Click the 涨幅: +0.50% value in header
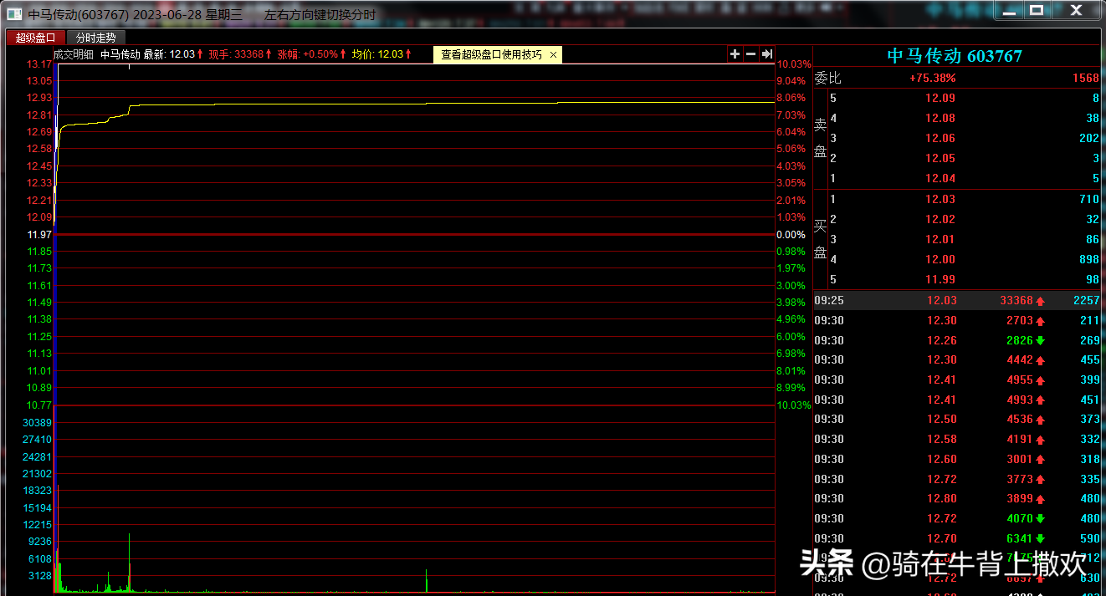The height and width of the screenshot is (596, 1106). point(312,54)
